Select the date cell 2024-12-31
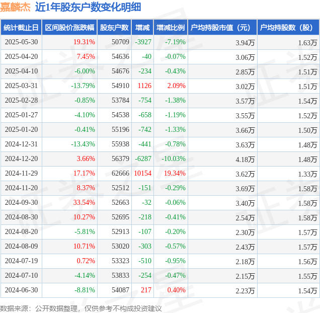 click(22, 144)
